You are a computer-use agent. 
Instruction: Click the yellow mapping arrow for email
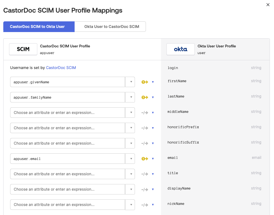click(x=145, y=159)
